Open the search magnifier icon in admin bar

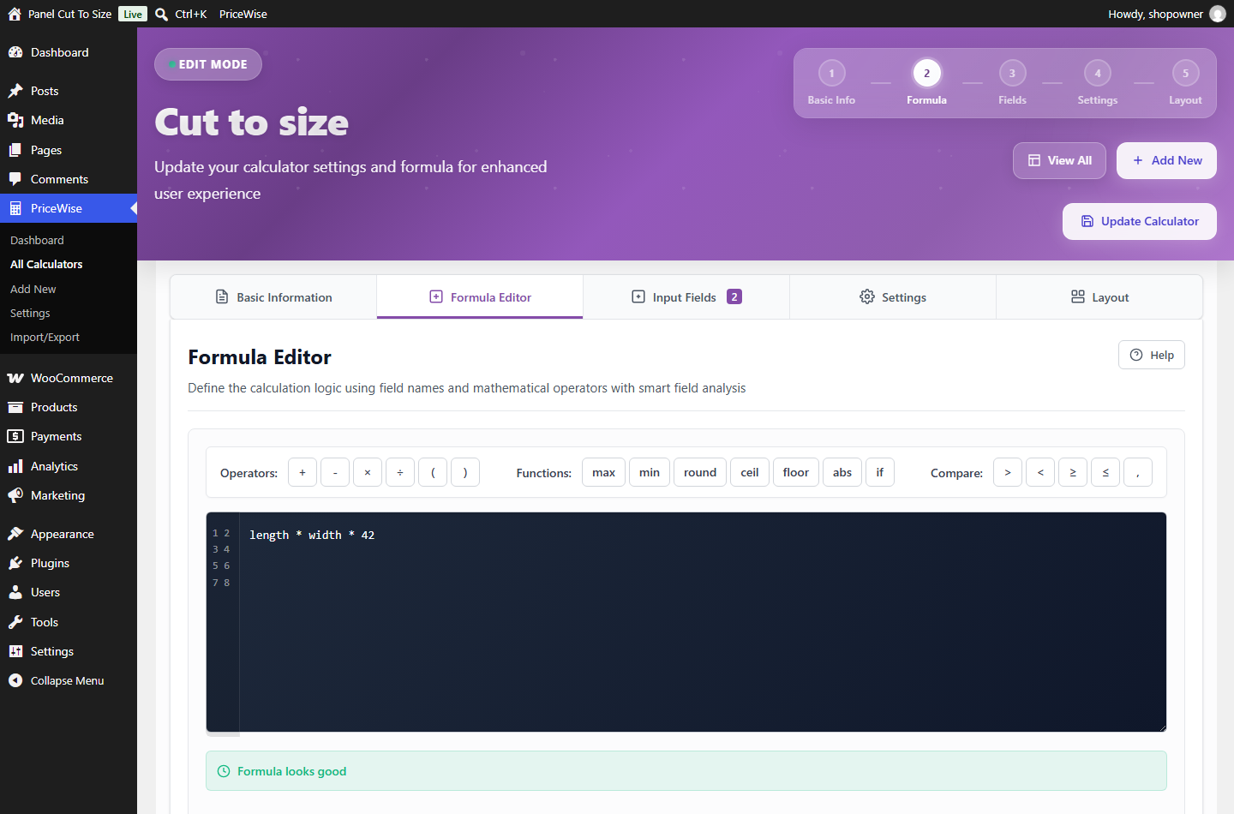click(161, 14)
